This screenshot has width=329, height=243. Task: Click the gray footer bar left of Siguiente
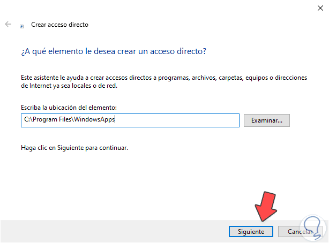pyautogui.click(x=107, y=231)
